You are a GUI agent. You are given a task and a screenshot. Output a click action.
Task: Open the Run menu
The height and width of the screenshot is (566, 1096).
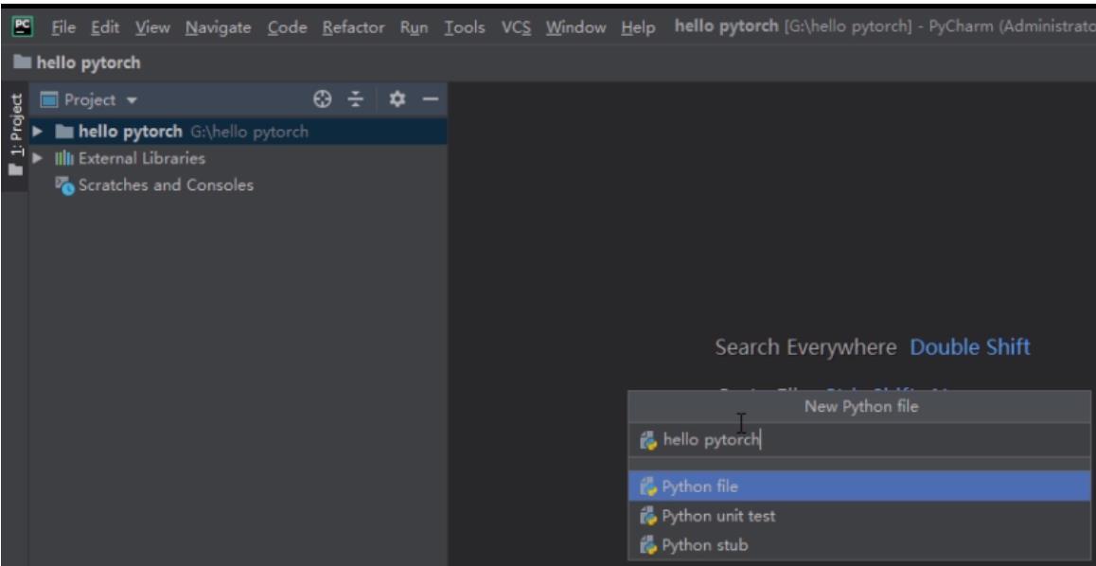click(x=414, y=28)
